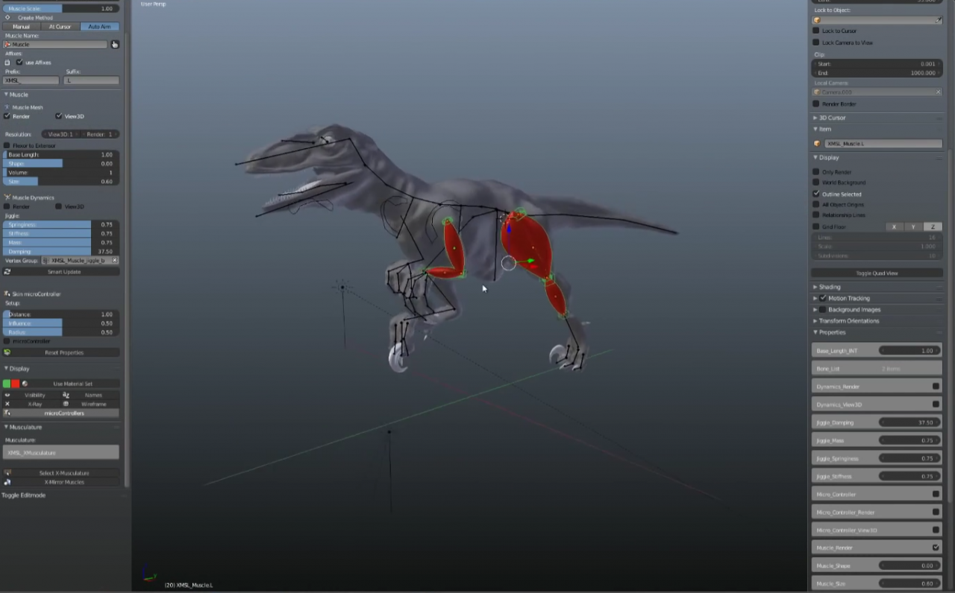Click the Smart Update refresh icon
The width and height of the screenshot is (955, 593).
(7, 272)
